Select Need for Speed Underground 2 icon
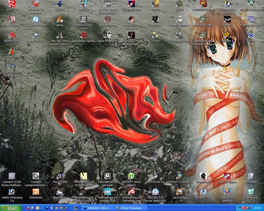The image size is (264, 211). [108, 4]
